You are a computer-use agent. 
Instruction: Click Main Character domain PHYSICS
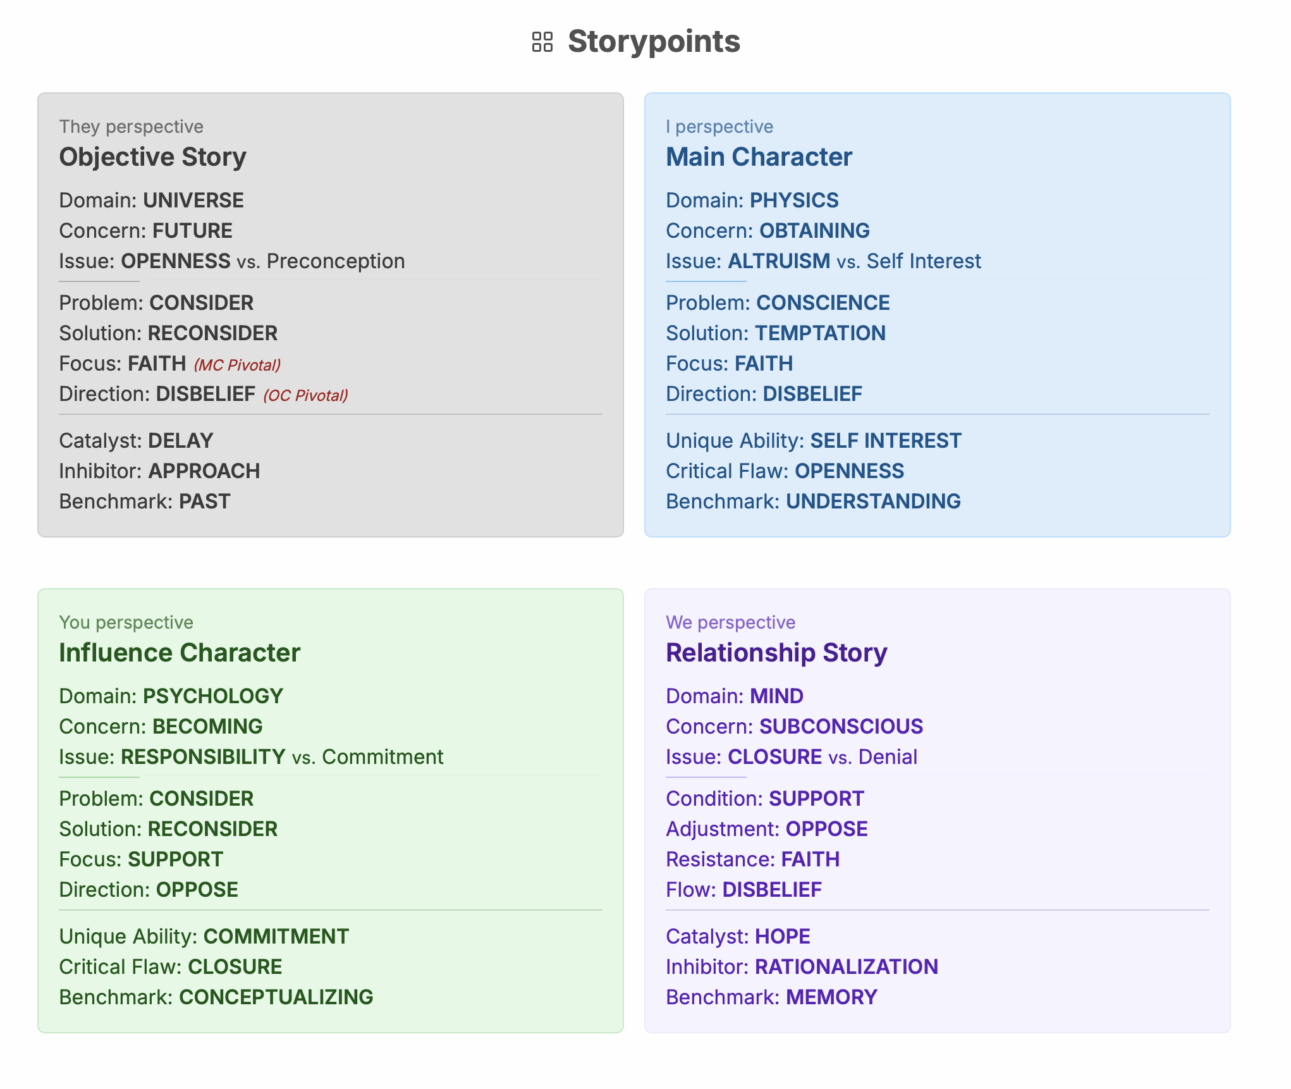(793, 200)
